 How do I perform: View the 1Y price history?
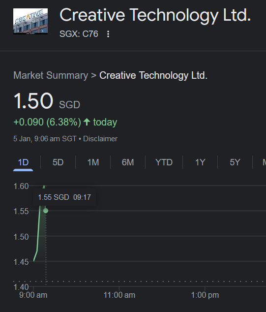pyautogui.click(x=200, y=162)
